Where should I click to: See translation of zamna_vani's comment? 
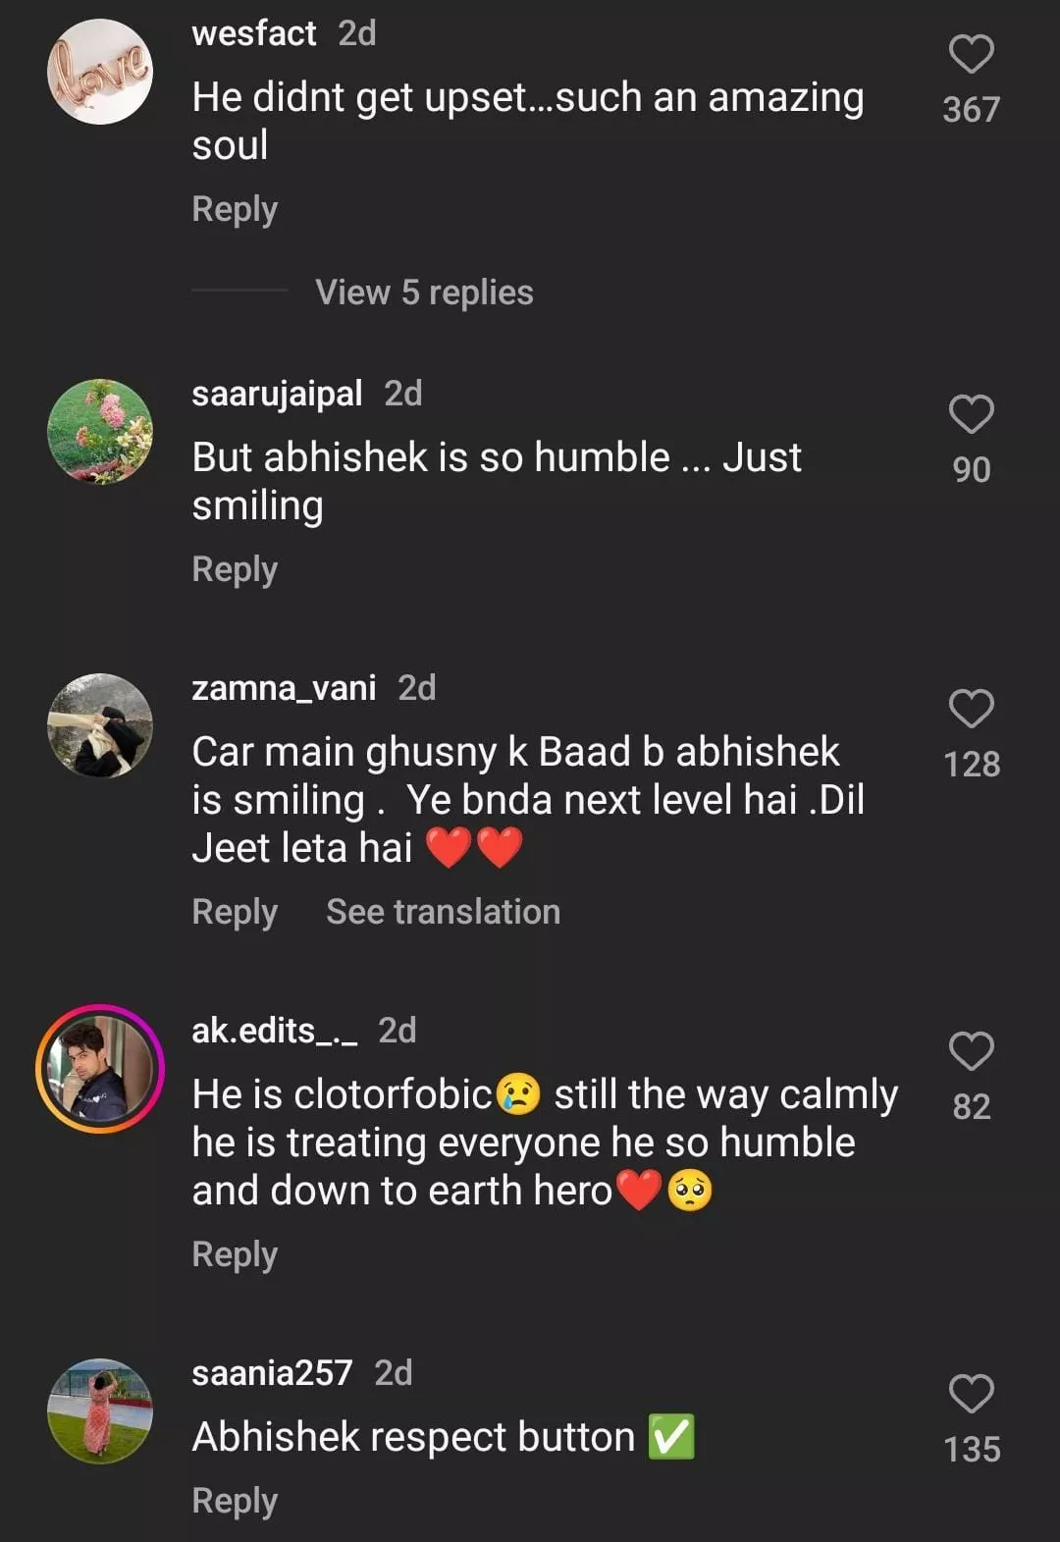pos(443,913)
